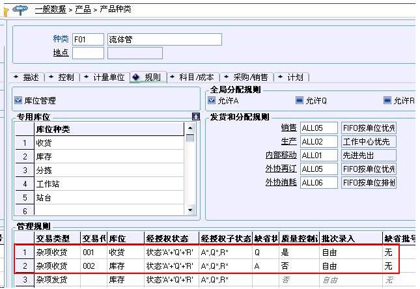Click the 地点 field label link
The image size is (420, 289).
(x=61, y=53)
